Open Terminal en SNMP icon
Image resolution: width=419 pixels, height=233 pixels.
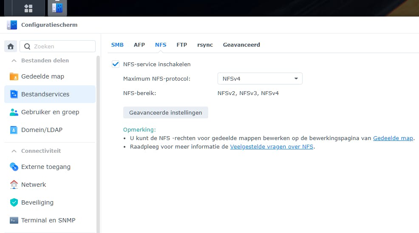(x=14, y=220)
